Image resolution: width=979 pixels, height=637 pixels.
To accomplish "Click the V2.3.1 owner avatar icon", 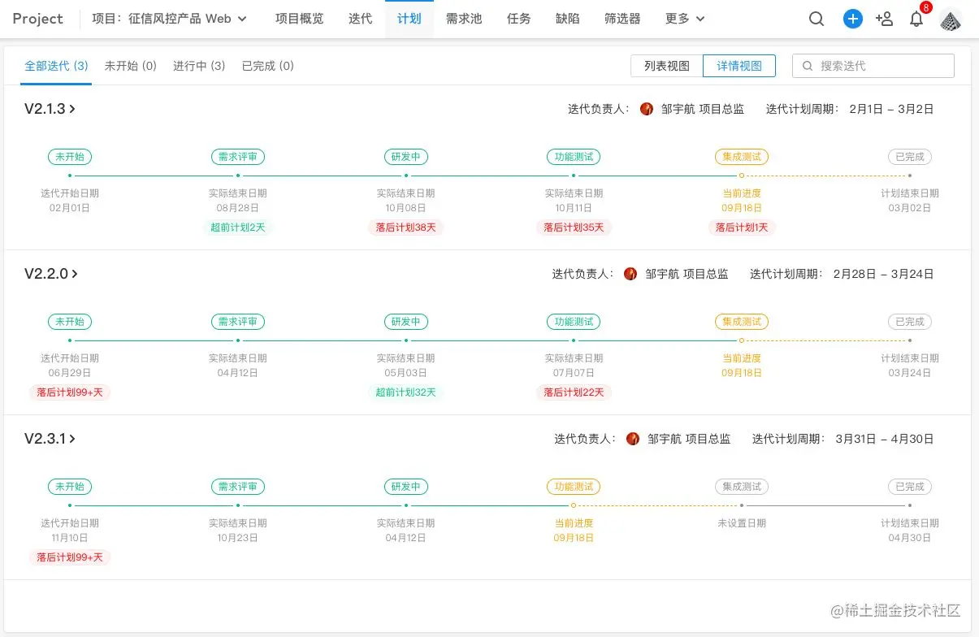I will (633, 439).
